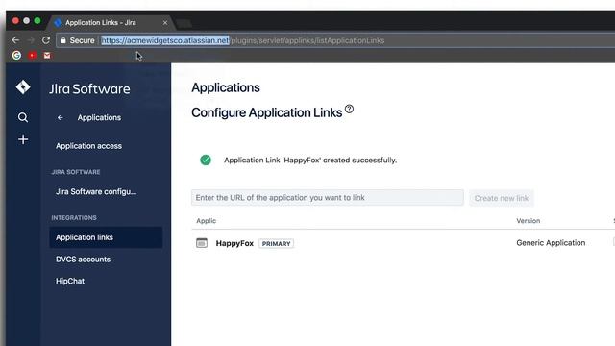Click the back arrow beside Applications
The height and width of the screenshot is (346, 615).
click(60, 117)
